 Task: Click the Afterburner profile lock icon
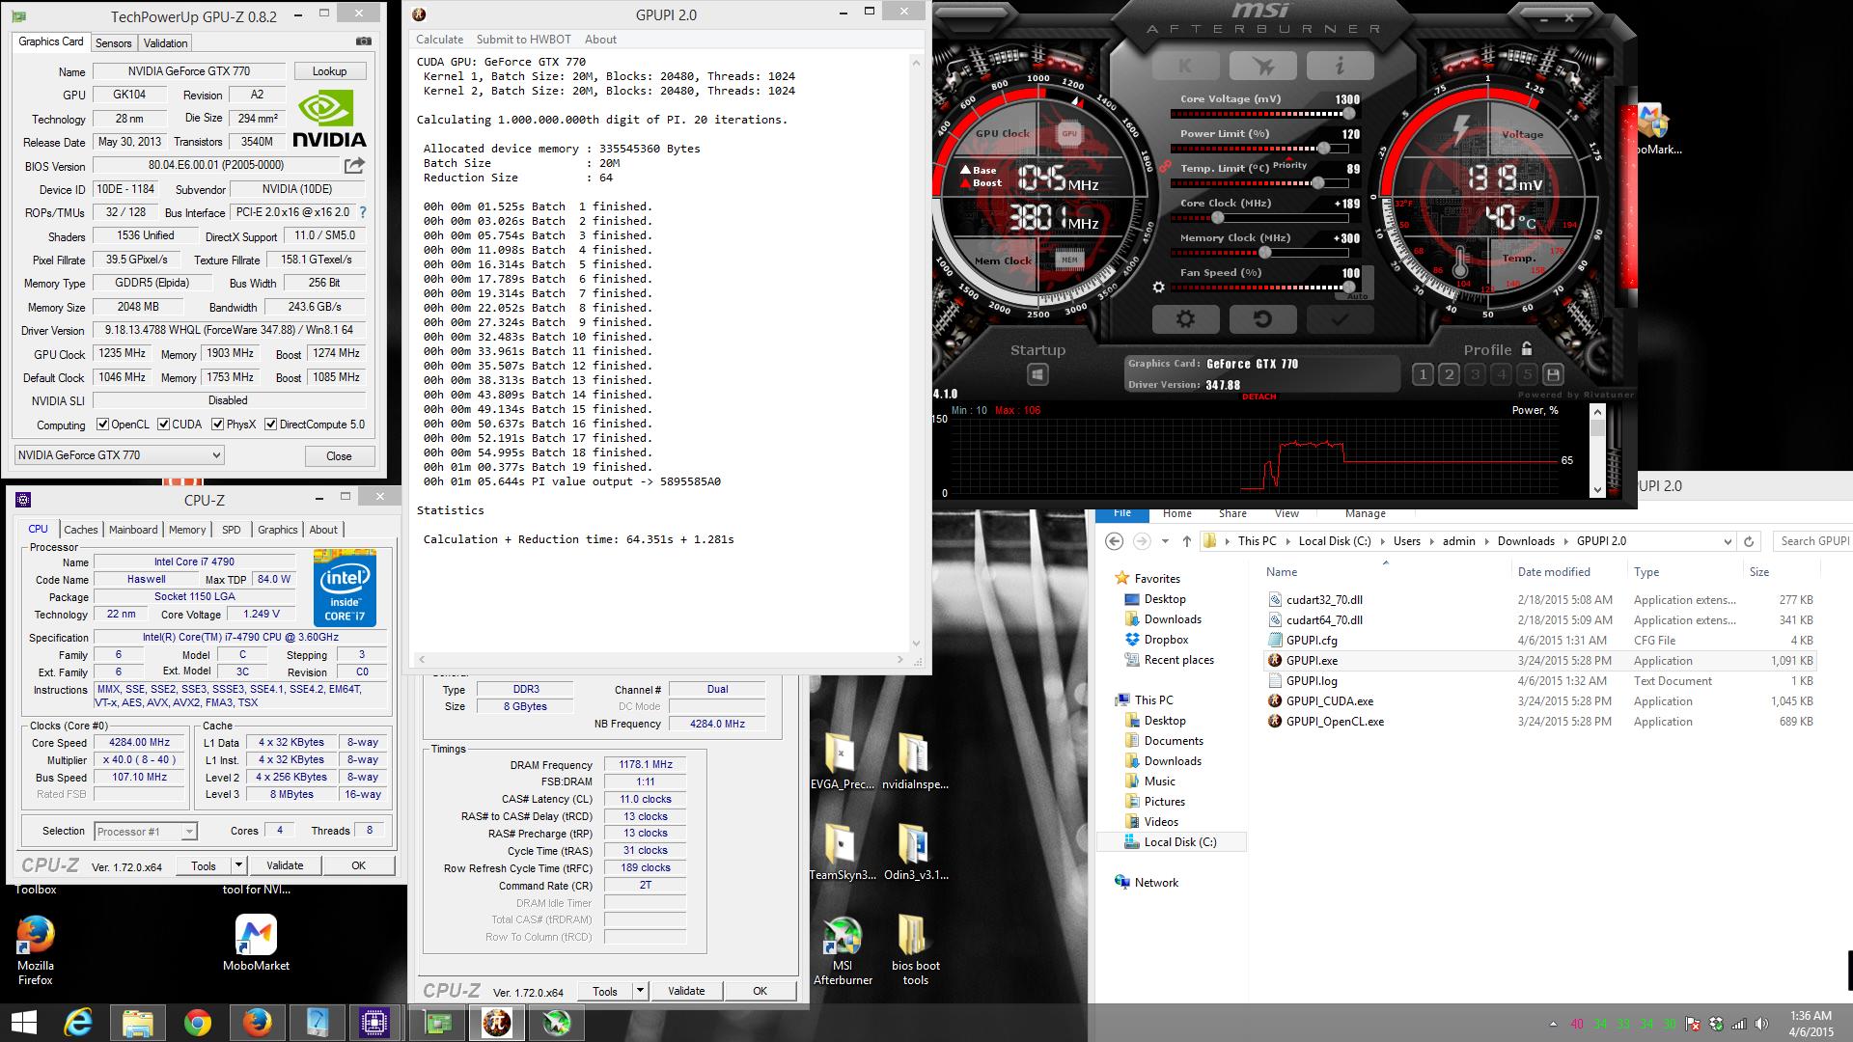tap(1527, 348)
